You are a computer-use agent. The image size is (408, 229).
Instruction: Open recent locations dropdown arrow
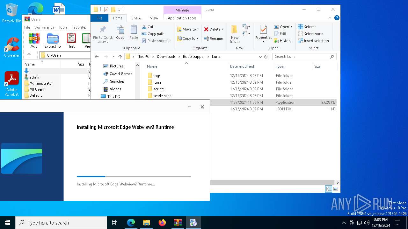click(x=113, y=57)
